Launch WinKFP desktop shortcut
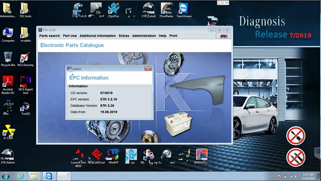 (x=114, y=157)
